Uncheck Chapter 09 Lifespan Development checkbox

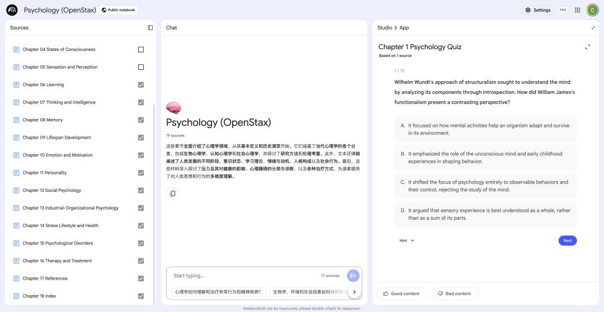pyautogui.click(x=141, y=138)
